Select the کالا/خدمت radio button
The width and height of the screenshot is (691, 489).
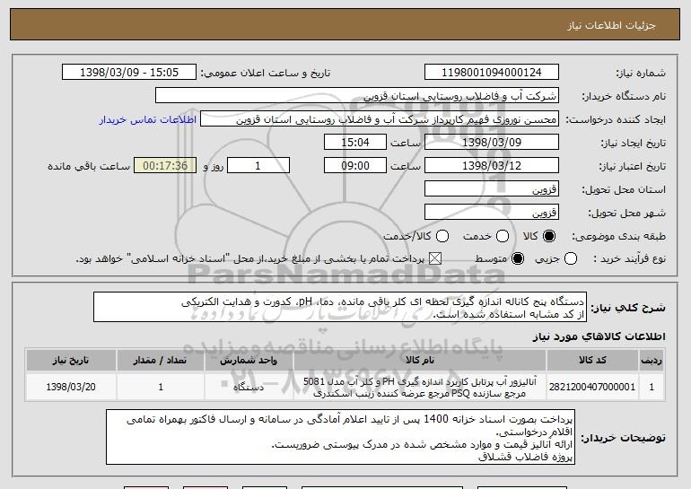coord(442,237)
